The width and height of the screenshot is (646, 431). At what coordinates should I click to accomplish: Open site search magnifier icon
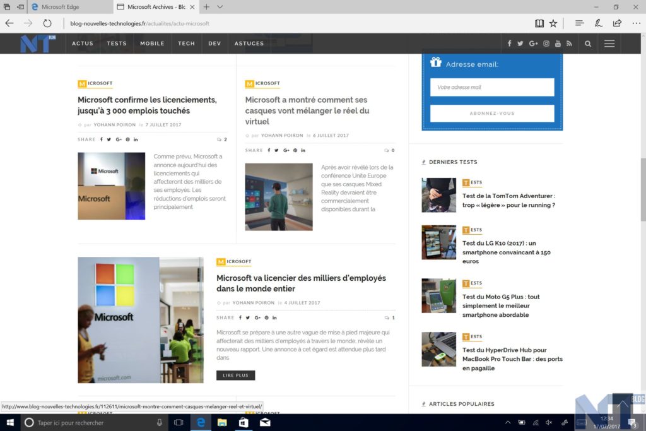point(588,44)
